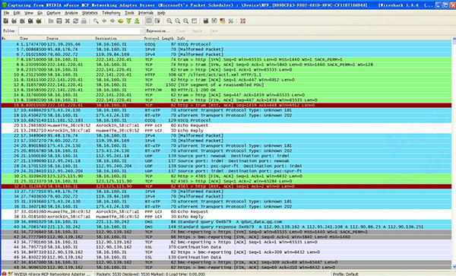Open the Help menu

[x=161, y=13]
